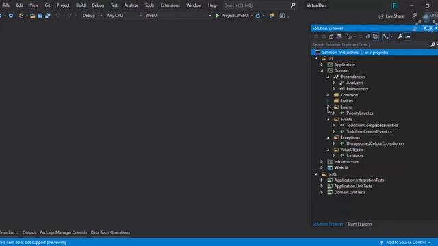The height and width of the screenshot is (246, 438).
Task: Click Undo toolbar icon
Action: click(57, 16)
